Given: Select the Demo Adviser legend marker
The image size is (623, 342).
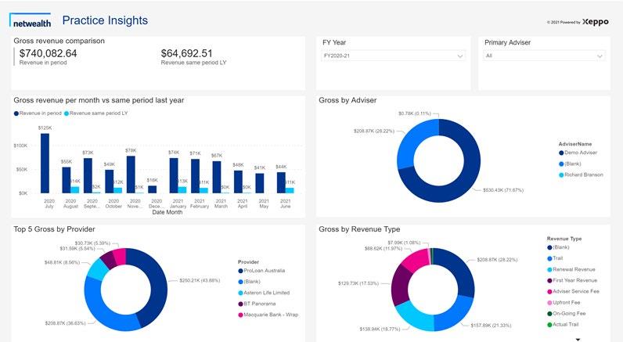Looking at the screenshot, I should coord(561,153).
